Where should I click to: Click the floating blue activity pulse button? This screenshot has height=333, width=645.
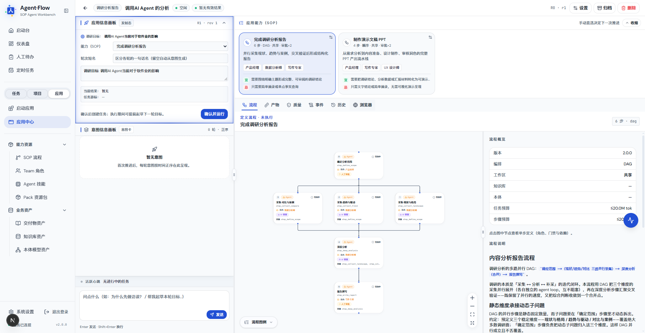631,220
